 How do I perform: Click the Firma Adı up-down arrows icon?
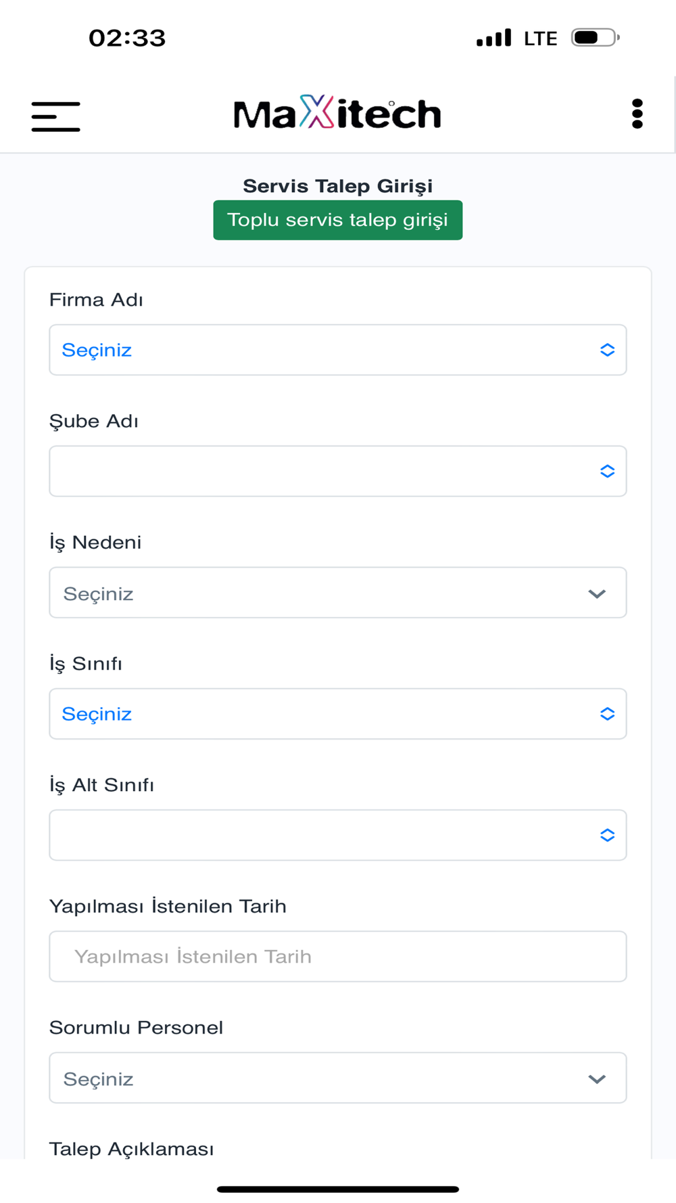click(607, 350)
